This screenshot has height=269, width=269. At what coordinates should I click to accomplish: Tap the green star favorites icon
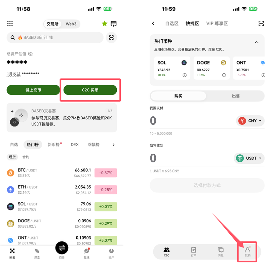(105, 24)
